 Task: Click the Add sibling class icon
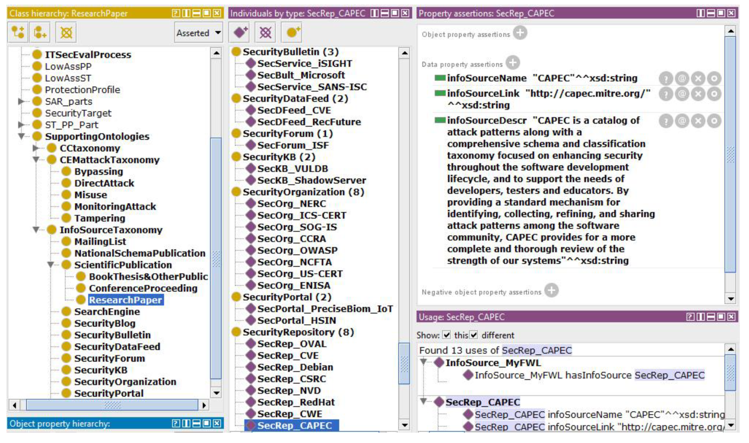pyautogui.click(x=40, y=32)
